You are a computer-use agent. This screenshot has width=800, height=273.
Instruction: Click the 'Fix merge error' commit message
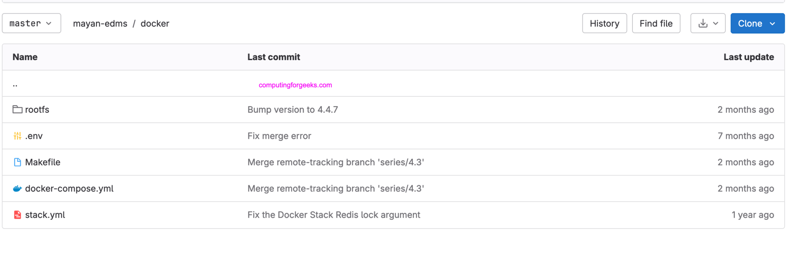click(279, 136)
